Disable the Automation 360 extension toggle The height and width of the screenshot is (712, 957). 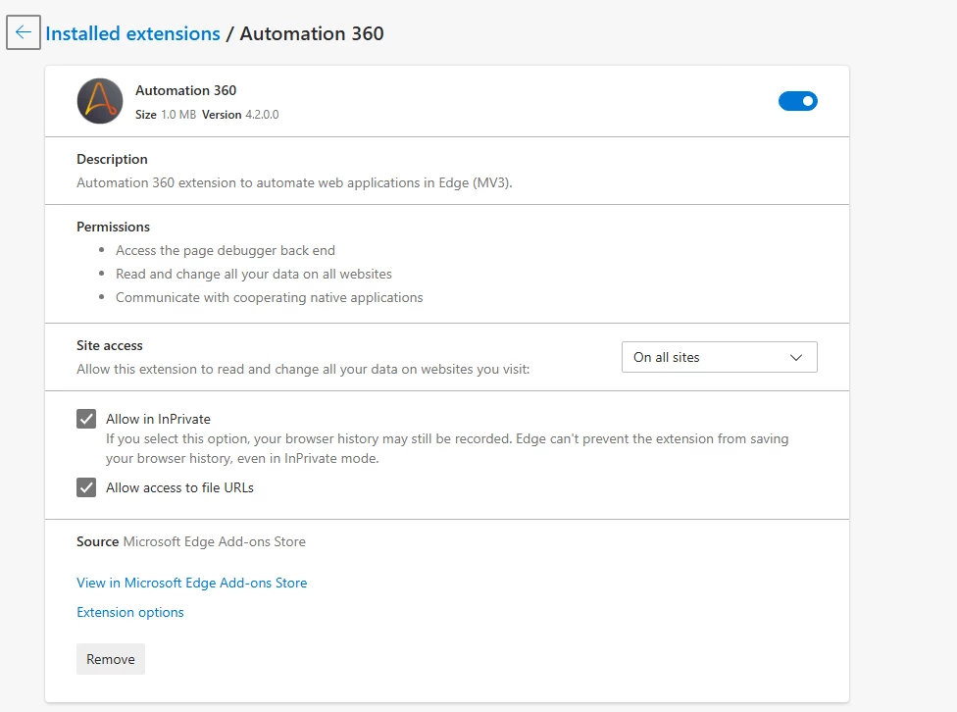798,101
